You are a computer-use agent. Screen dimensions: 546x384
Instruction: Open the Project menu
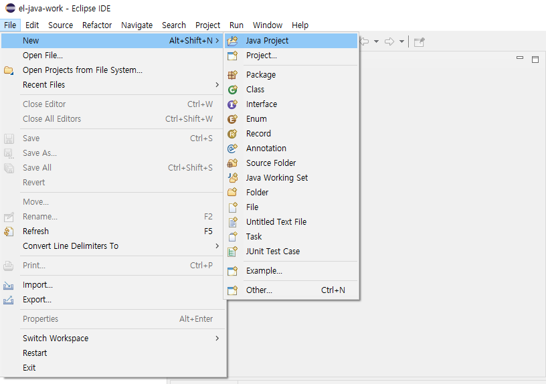207,25
